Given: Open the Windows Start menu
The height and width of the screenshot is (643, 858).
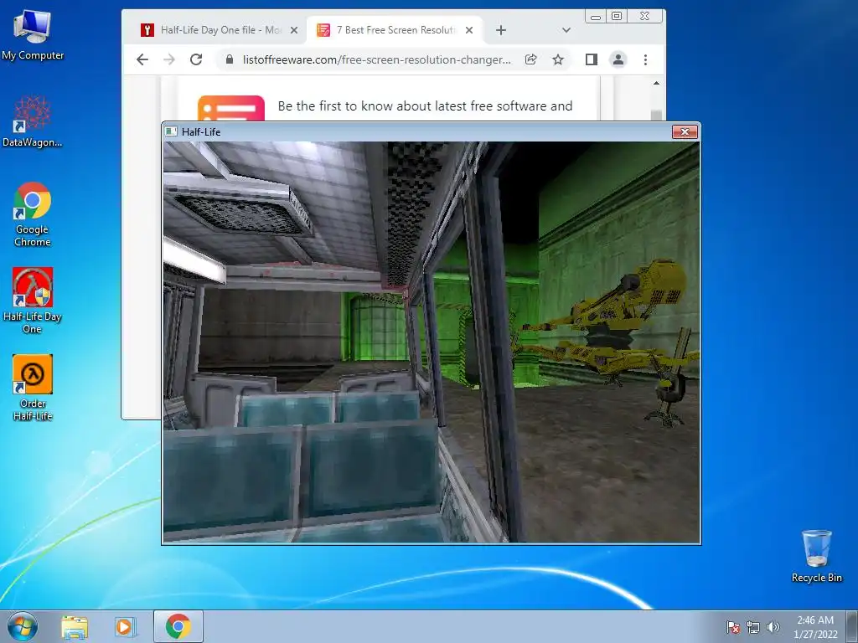Looking at the screenshot, I should click(23, 627).
